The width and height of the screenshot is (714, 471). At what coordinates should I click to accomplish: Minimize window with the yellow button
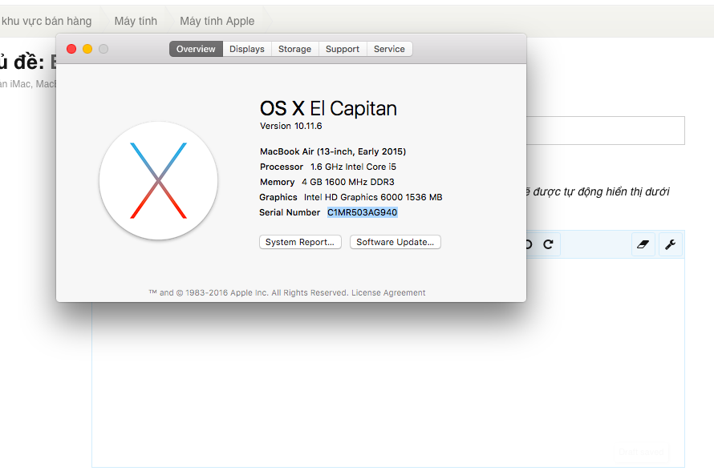(x=87, y=49)
